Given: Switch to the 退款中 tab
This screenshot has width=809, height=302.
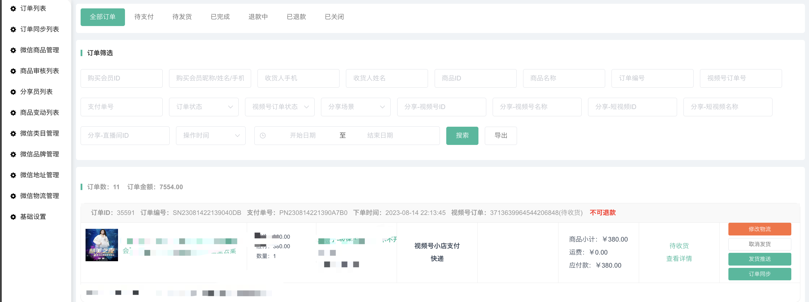Looking at the screenshot, I should (x=258, y=17).
